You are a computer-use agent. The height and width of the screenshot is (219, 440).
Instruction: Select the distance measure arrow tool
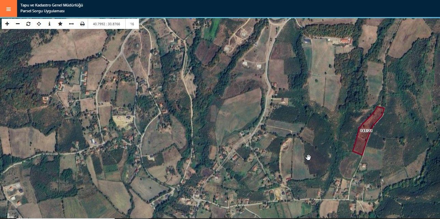(x=71, y=24)
